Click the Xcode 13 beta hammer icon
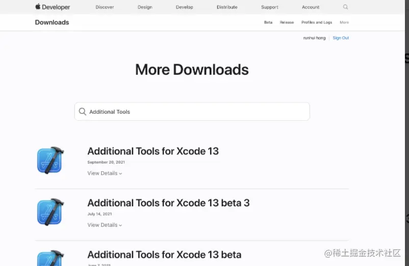 click(50, 258)
